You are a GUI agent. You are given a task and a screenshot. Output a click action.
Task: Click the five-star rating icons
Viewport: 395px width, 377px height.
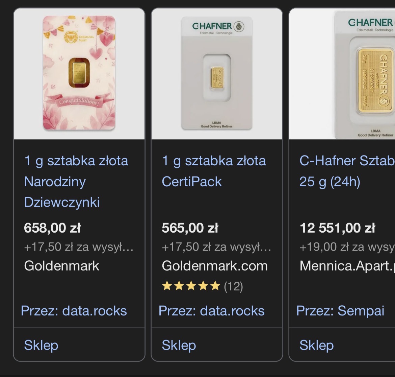click(191, 286)
